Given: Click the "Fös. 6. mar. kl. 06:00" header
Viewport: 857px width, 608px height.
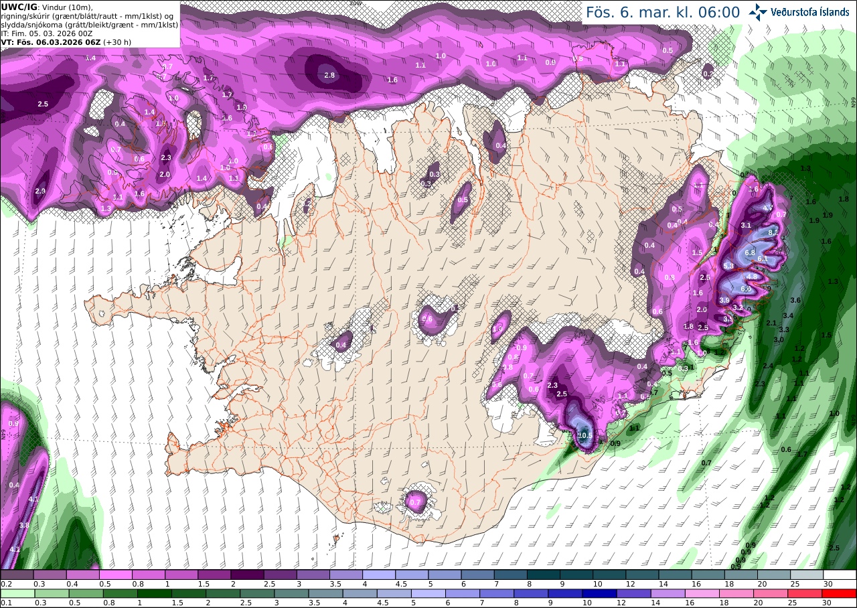Looking at the screenshot, I should pos(663,12).
